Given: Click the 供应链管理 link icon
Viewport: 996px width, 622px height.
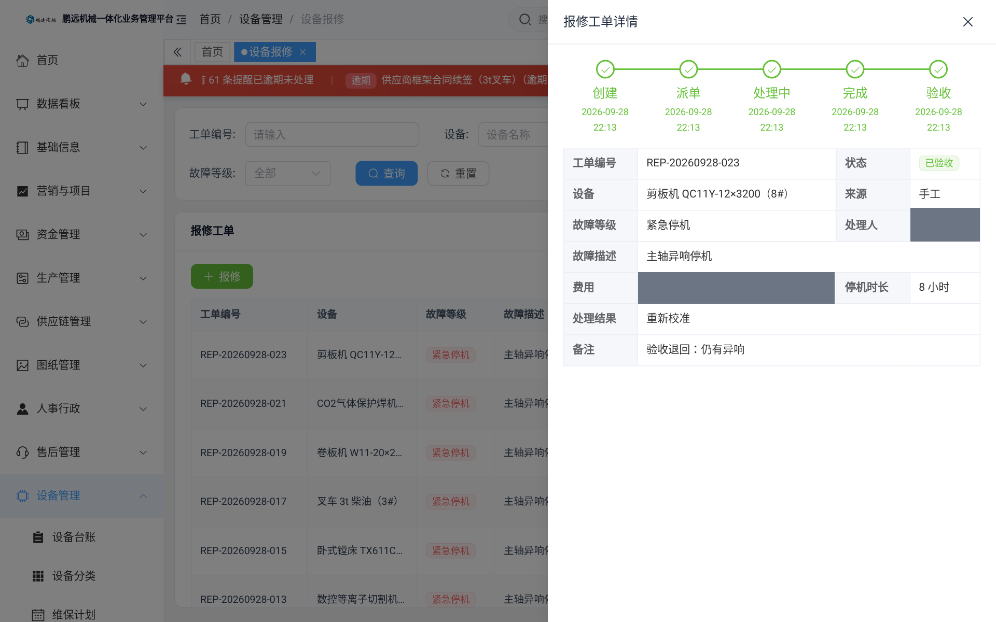Looking at the screenshot, I should coord(22,321).
